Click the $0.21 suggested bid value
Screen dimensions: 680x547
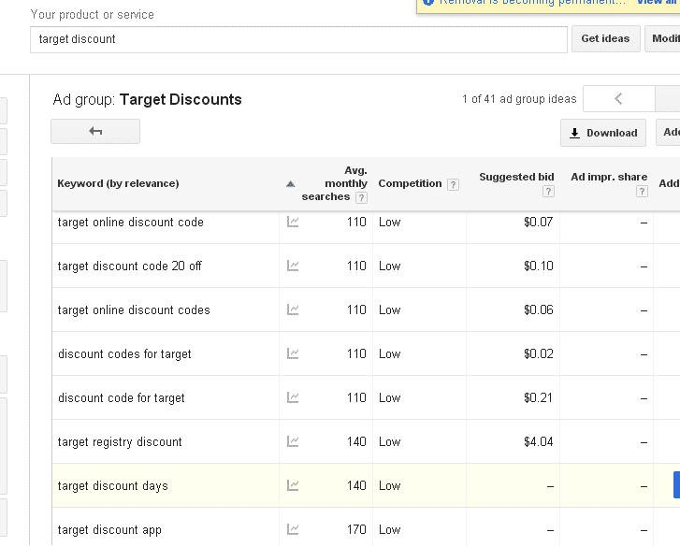pos(538,397)
